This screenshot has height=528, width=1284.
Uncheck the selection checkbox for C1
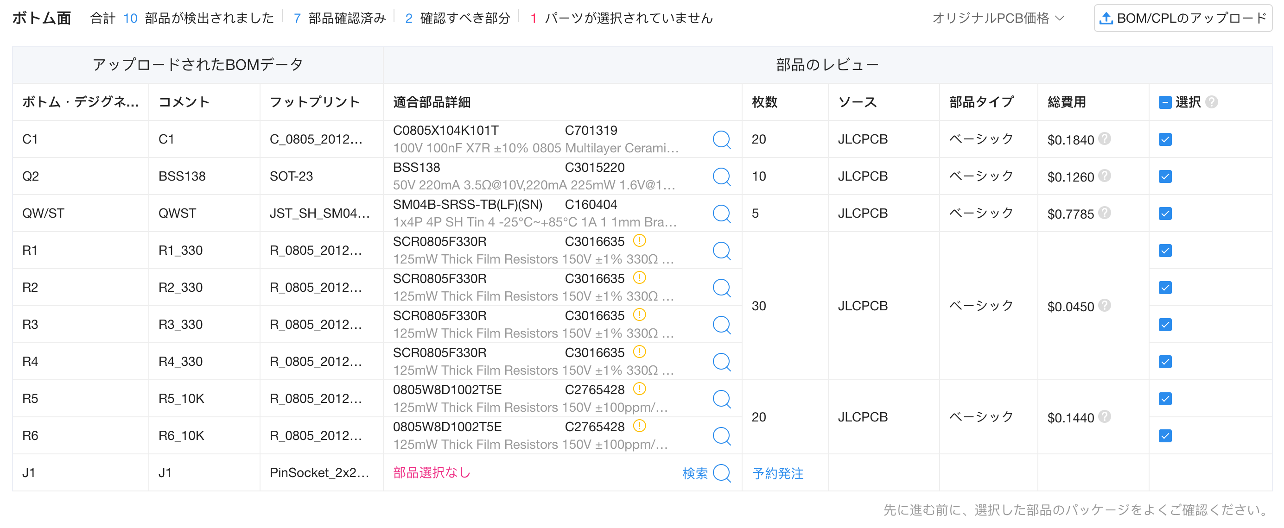[x=1165, y=139]
